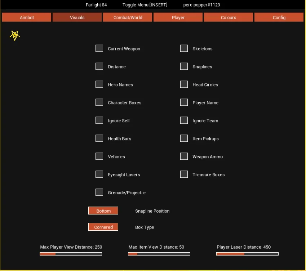Click the Toggle Menu [INSERT] text

145,5
